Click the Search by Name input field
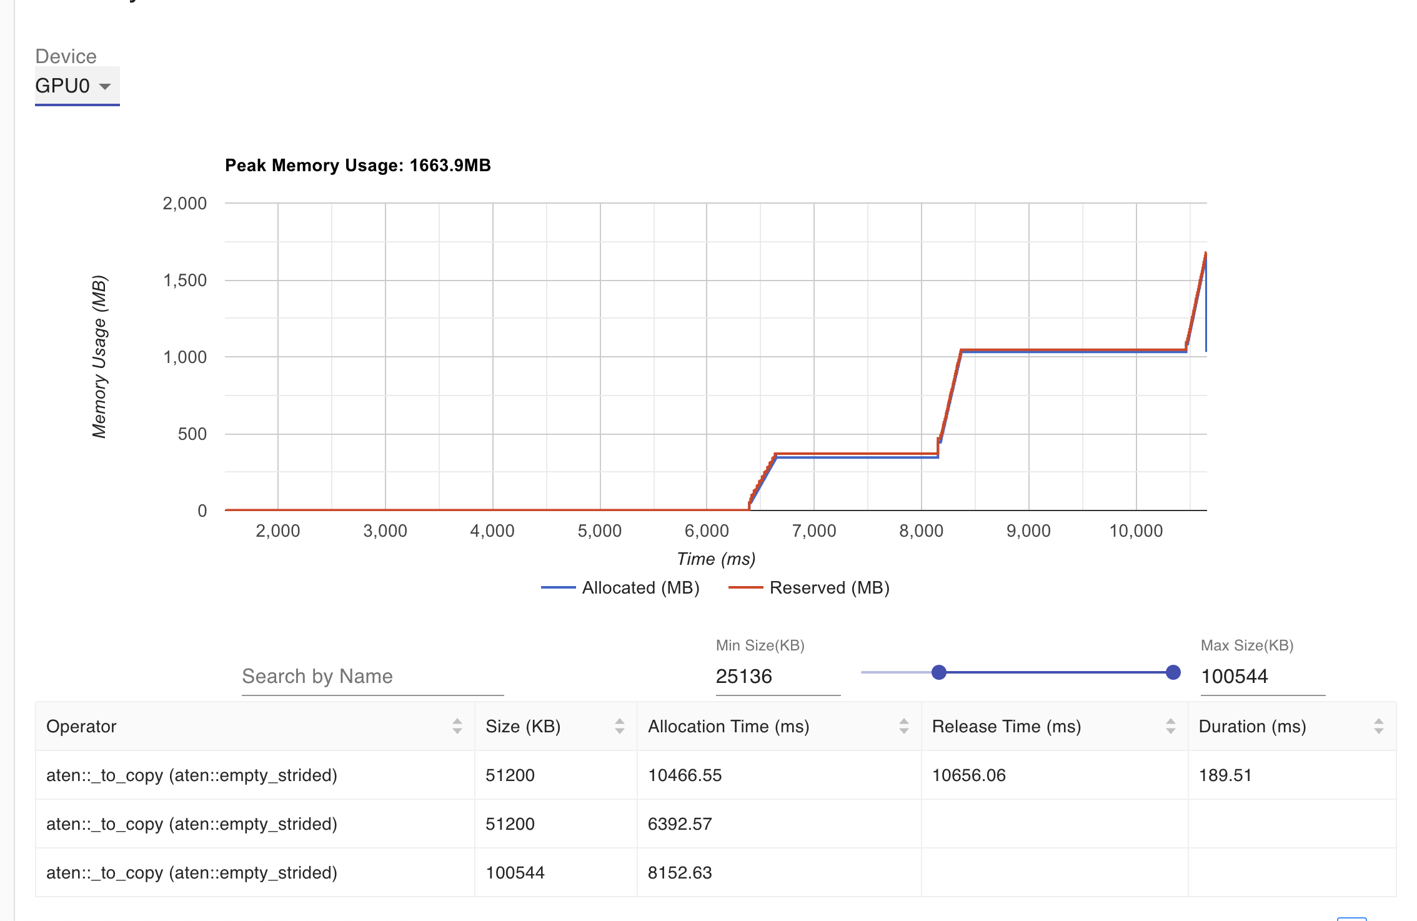 click(371, 677)
